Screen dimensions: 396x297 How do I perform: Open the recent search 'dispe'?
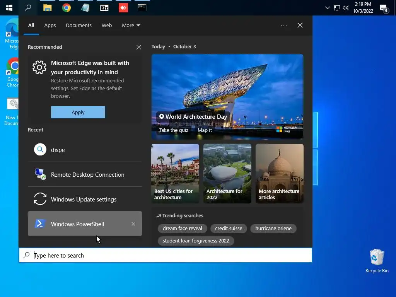click(x=85, y=150)
